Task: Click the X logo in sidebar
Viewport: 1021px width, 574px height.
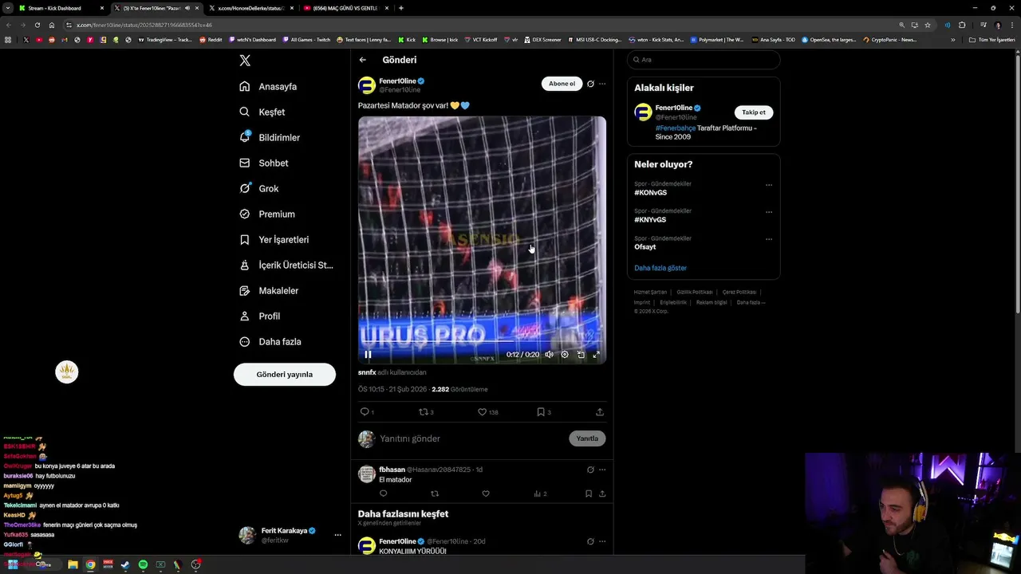Action: click(245, 61)
